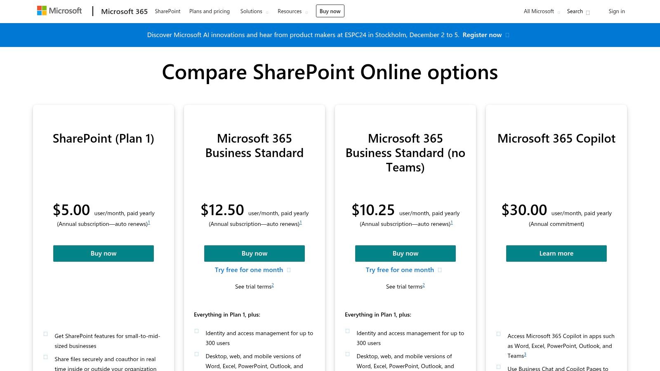
Task: Expand the Resources dropdown
Action: (x=290, y=11)
